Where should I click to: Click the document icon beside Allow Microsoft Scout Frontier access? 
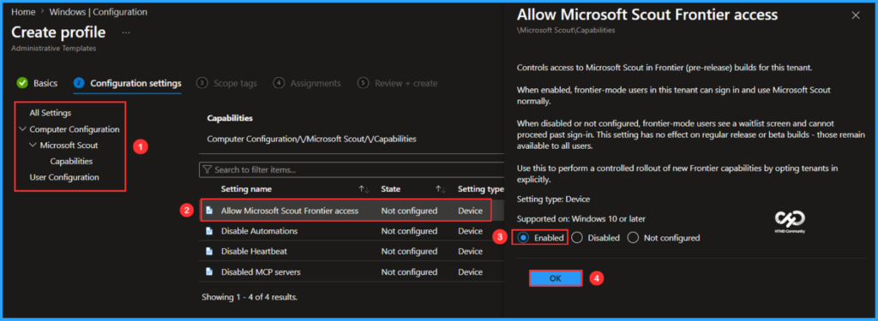(x=209, y=211)
